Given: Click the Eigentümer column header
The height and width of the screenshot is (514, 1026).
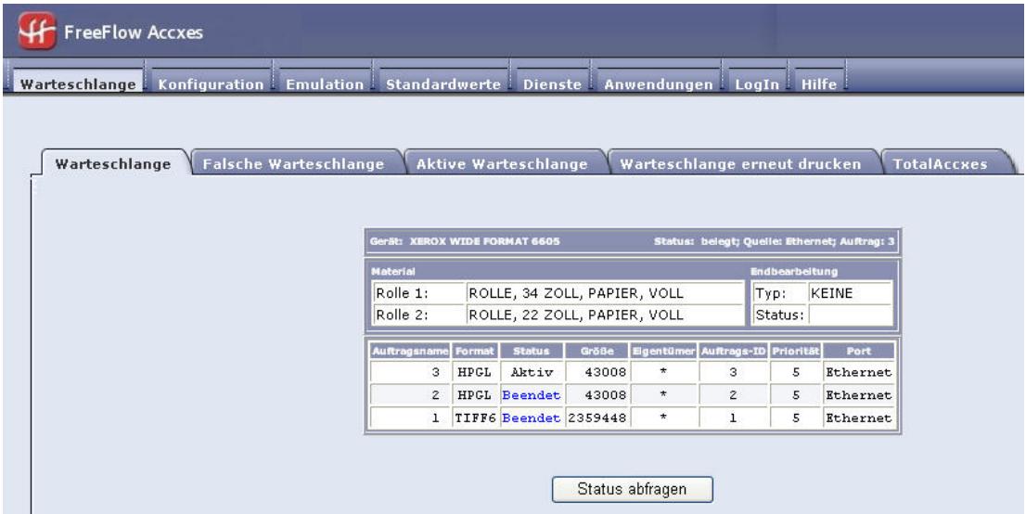Looking at the screenshot, I should tap(663, 351).
